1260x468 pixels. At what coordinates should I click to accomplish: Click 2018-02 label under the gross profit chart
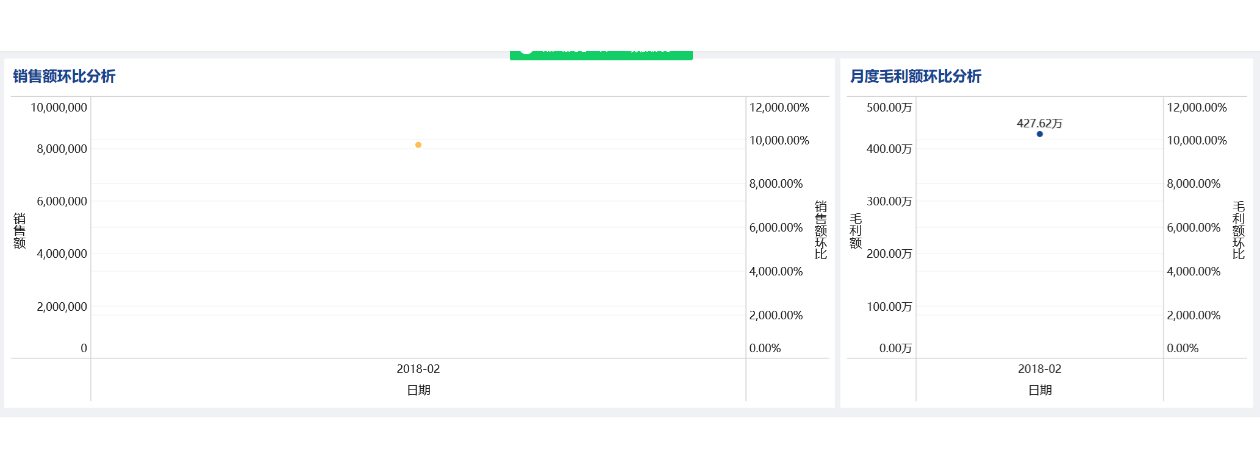click(1039, 369)
